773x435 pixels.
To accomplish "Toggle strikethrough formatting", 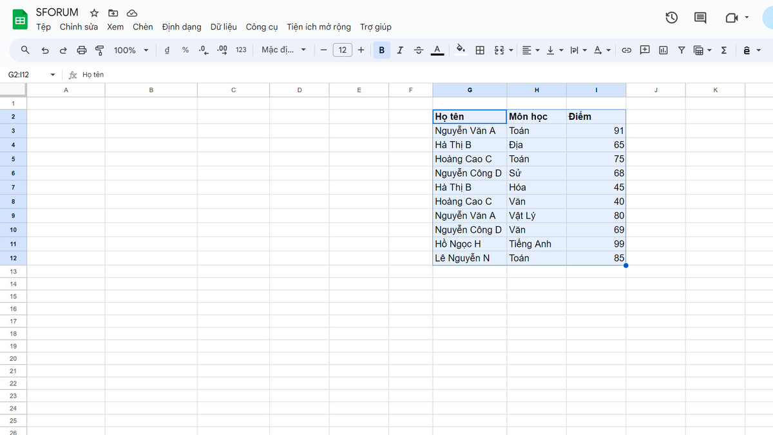I will pos(419,50).
